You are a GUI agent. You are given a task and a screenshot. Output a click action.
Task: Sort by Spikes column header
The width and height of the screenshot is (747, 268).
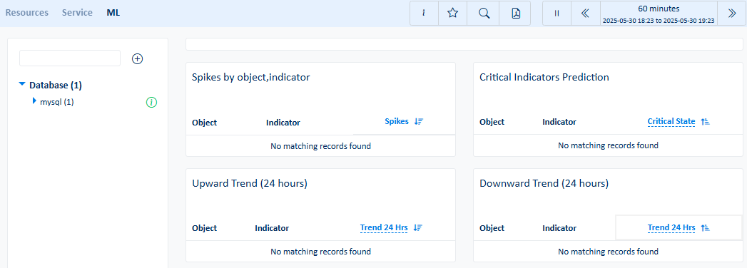pyautogui.click(x=397, y=121)
